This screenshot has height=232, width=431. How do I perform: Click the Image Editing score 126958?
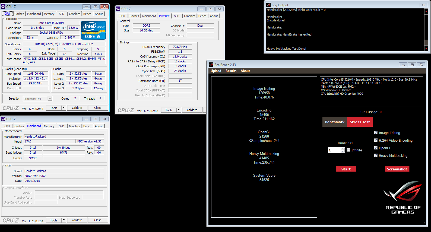264,93
